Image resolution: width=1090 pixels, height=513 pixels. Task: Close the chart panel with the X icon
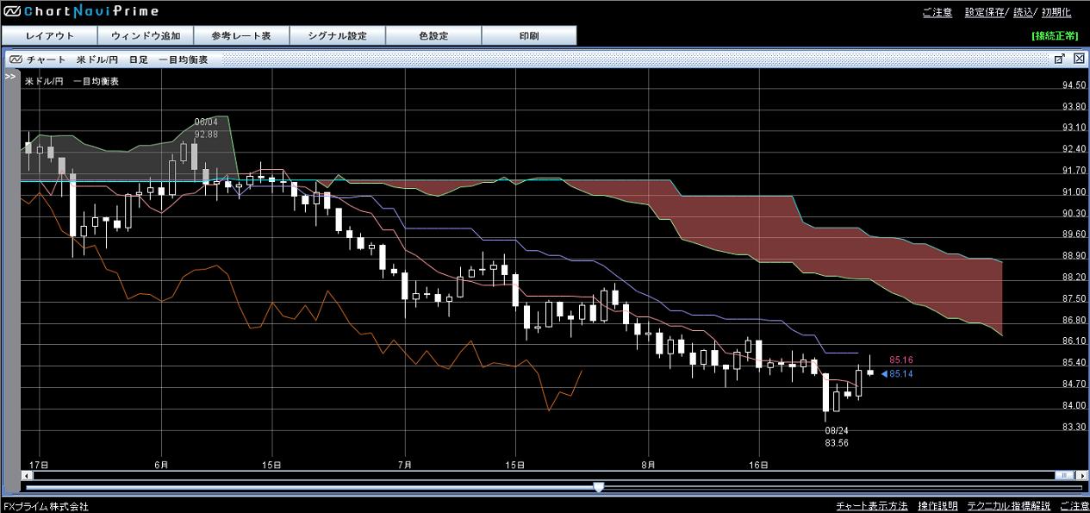pyautogui.click(x=1079, y=59)
